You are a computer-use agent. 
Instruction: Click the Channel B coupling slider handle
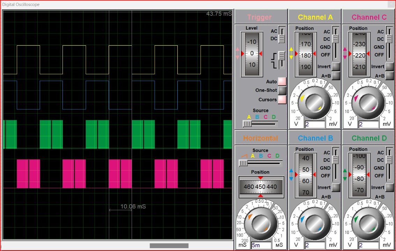tap(335, 160)
